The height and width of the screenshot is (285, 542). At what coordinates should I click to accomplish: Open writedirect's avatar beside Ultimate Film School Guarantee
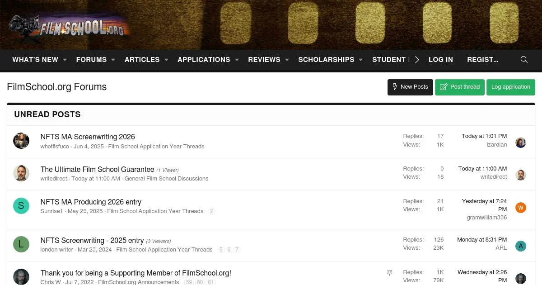pyautogui.click(x=21, y=173)
